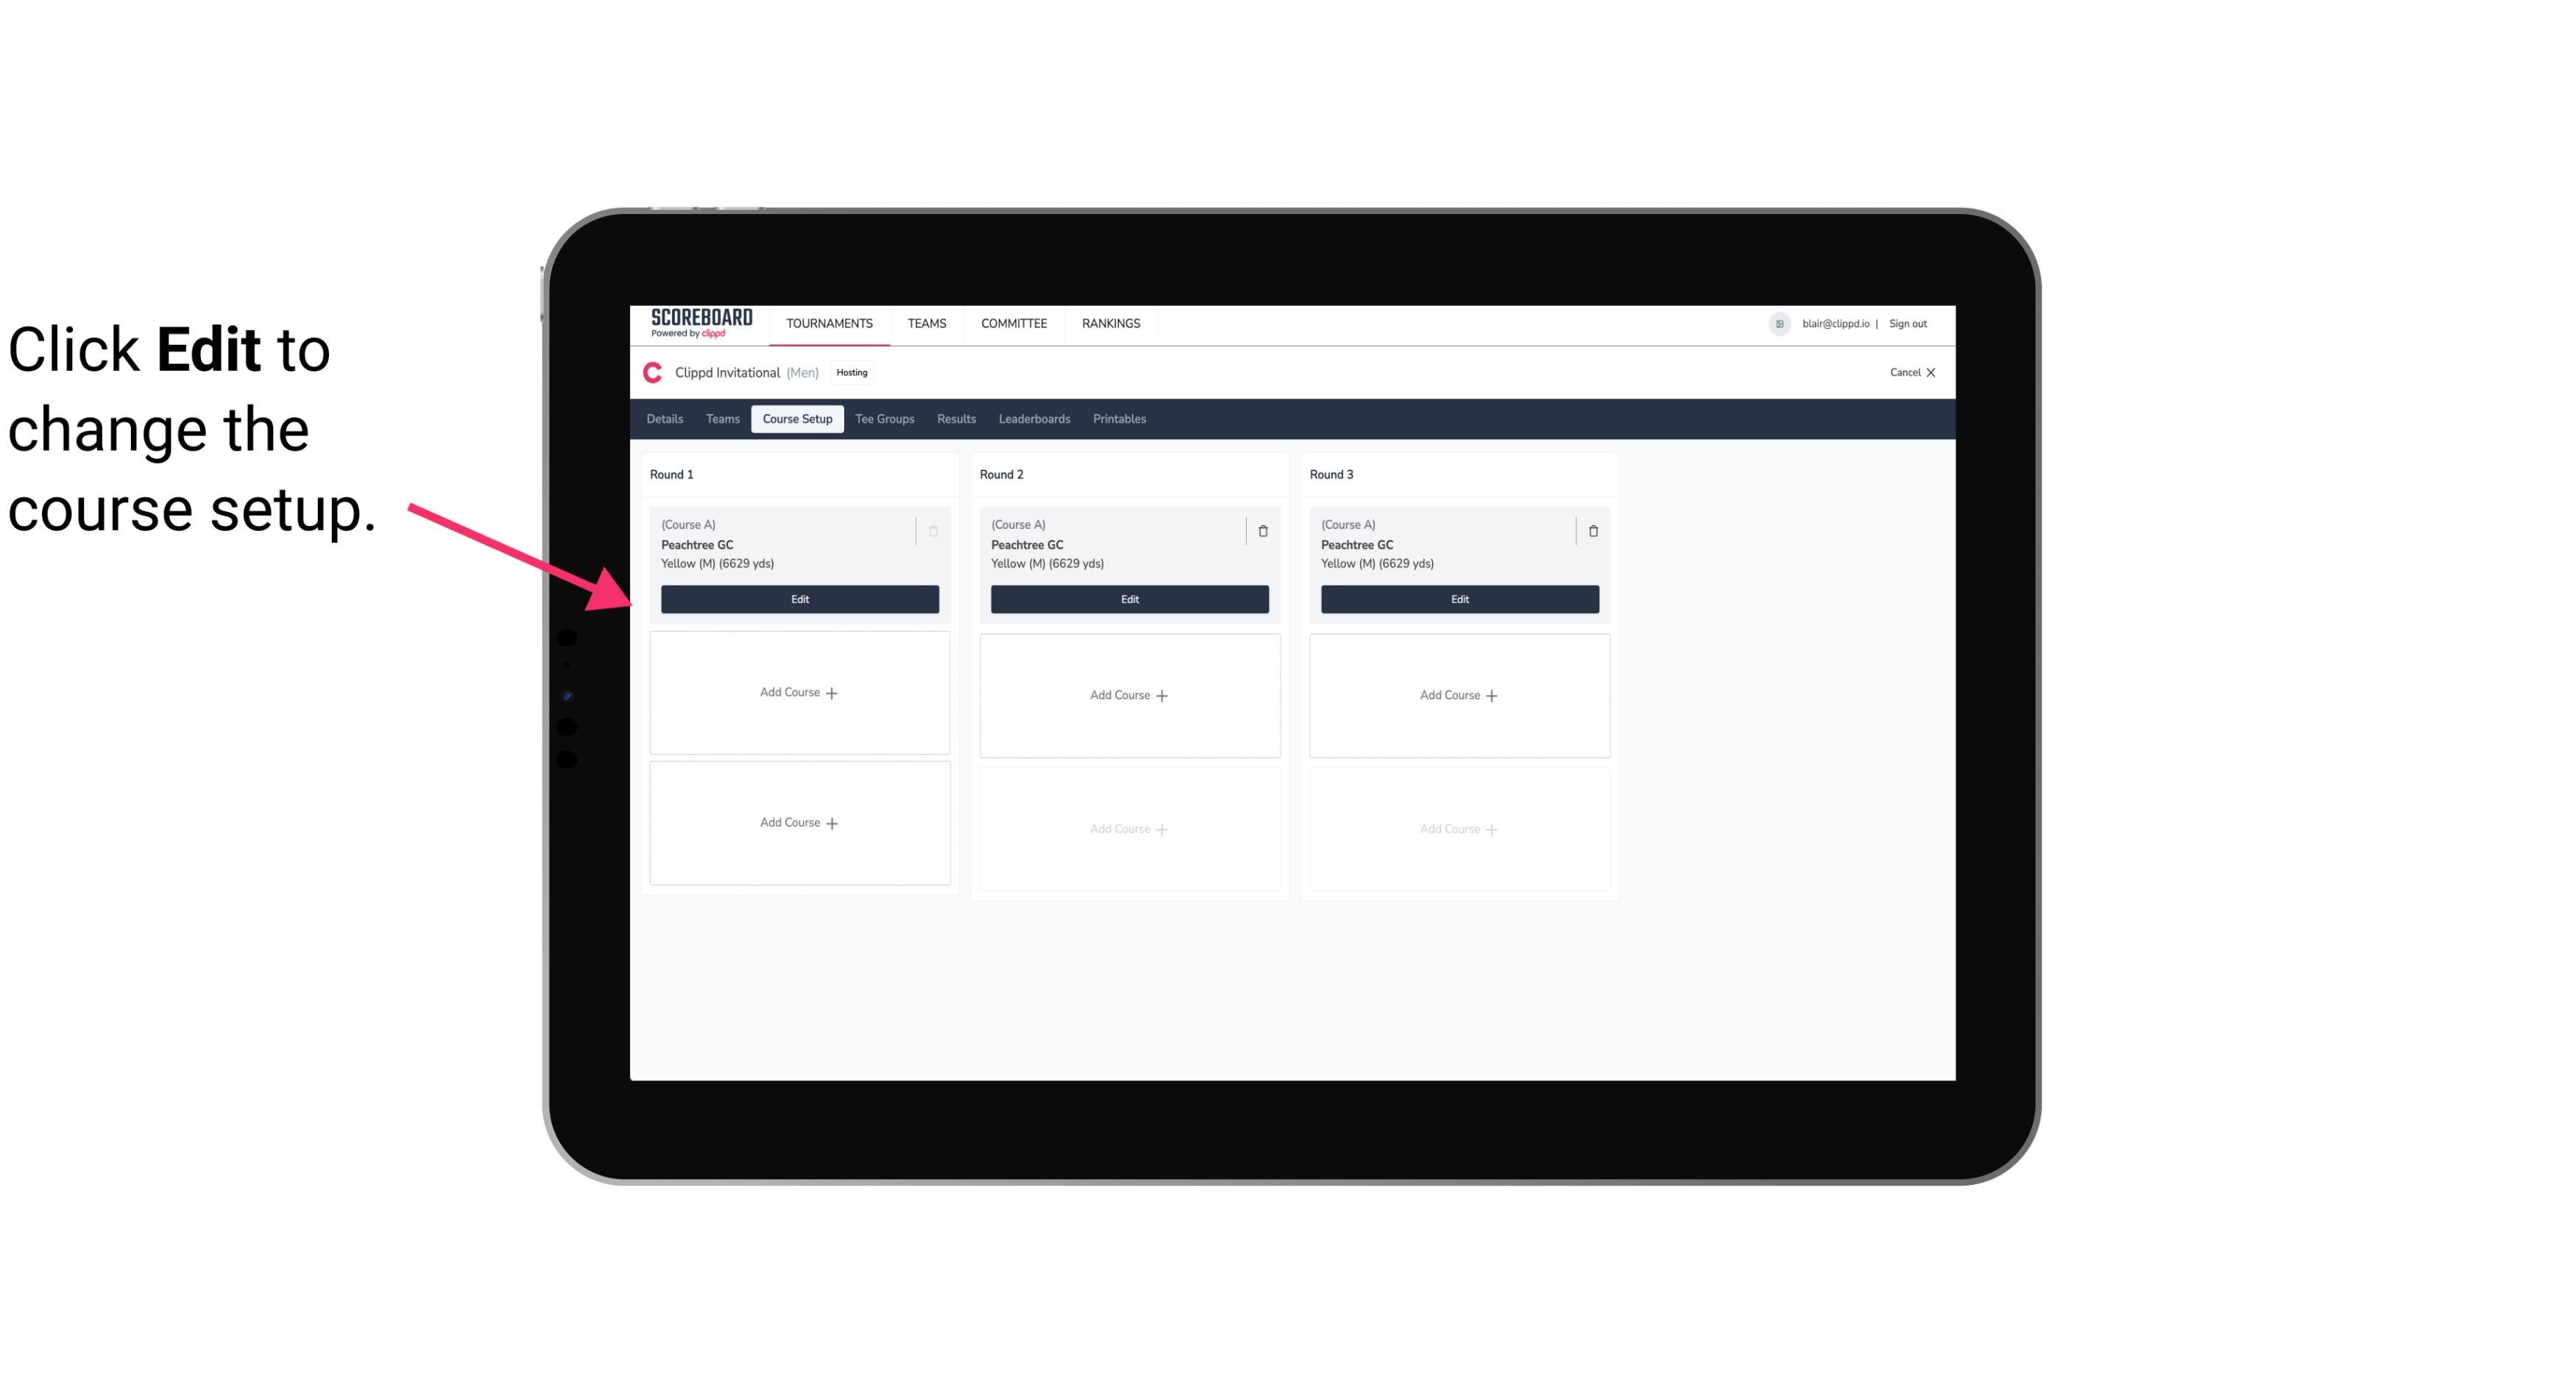Click the delete icon for Round 2
The width and height of the screenshot is (2576, 1385).
(x=1261, y=529)
